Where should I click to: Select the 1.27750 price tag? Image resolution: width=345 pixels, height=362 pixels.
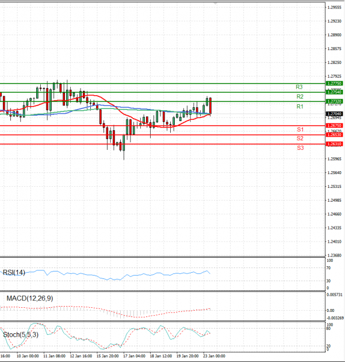(334, 84)
